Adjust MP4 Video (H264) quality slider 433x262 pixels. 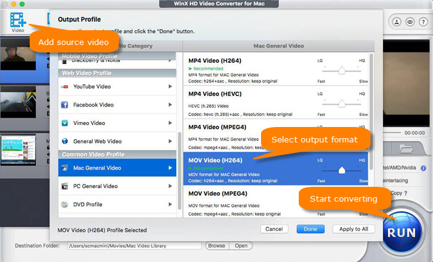tap(341, 70)
